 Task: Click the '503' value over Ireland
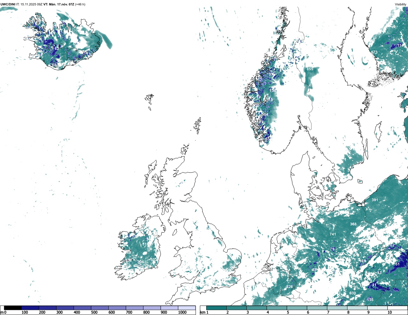154,260
